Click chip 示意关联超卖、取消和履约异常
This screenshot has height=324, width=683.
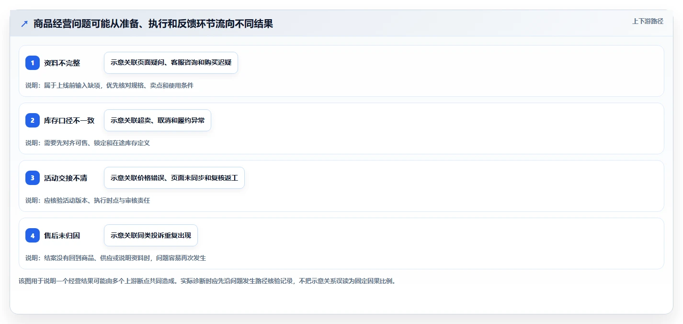158,120
